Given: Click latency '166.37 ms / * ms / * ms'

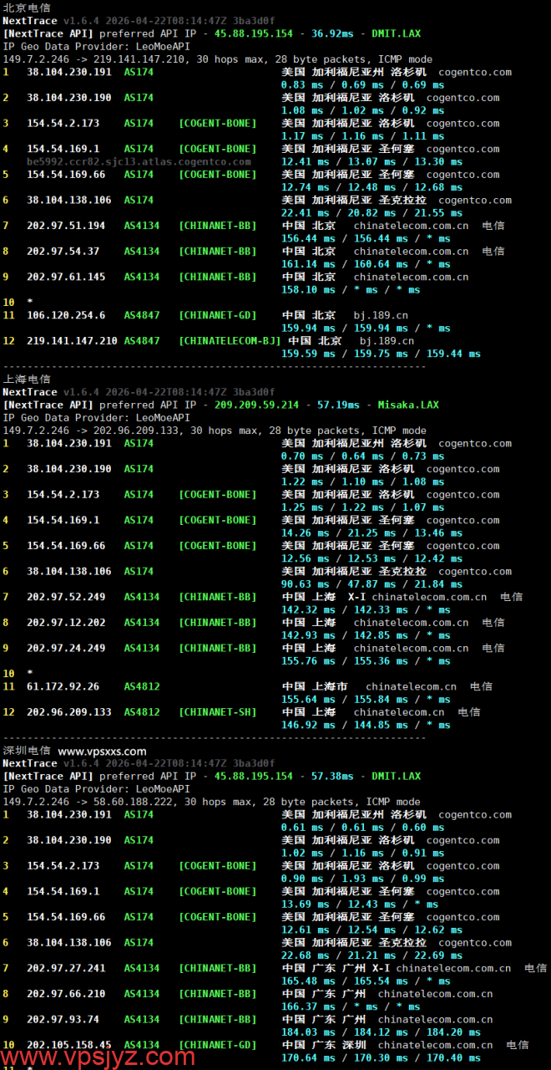Looking at the screenshot, I should point(351,1006).
